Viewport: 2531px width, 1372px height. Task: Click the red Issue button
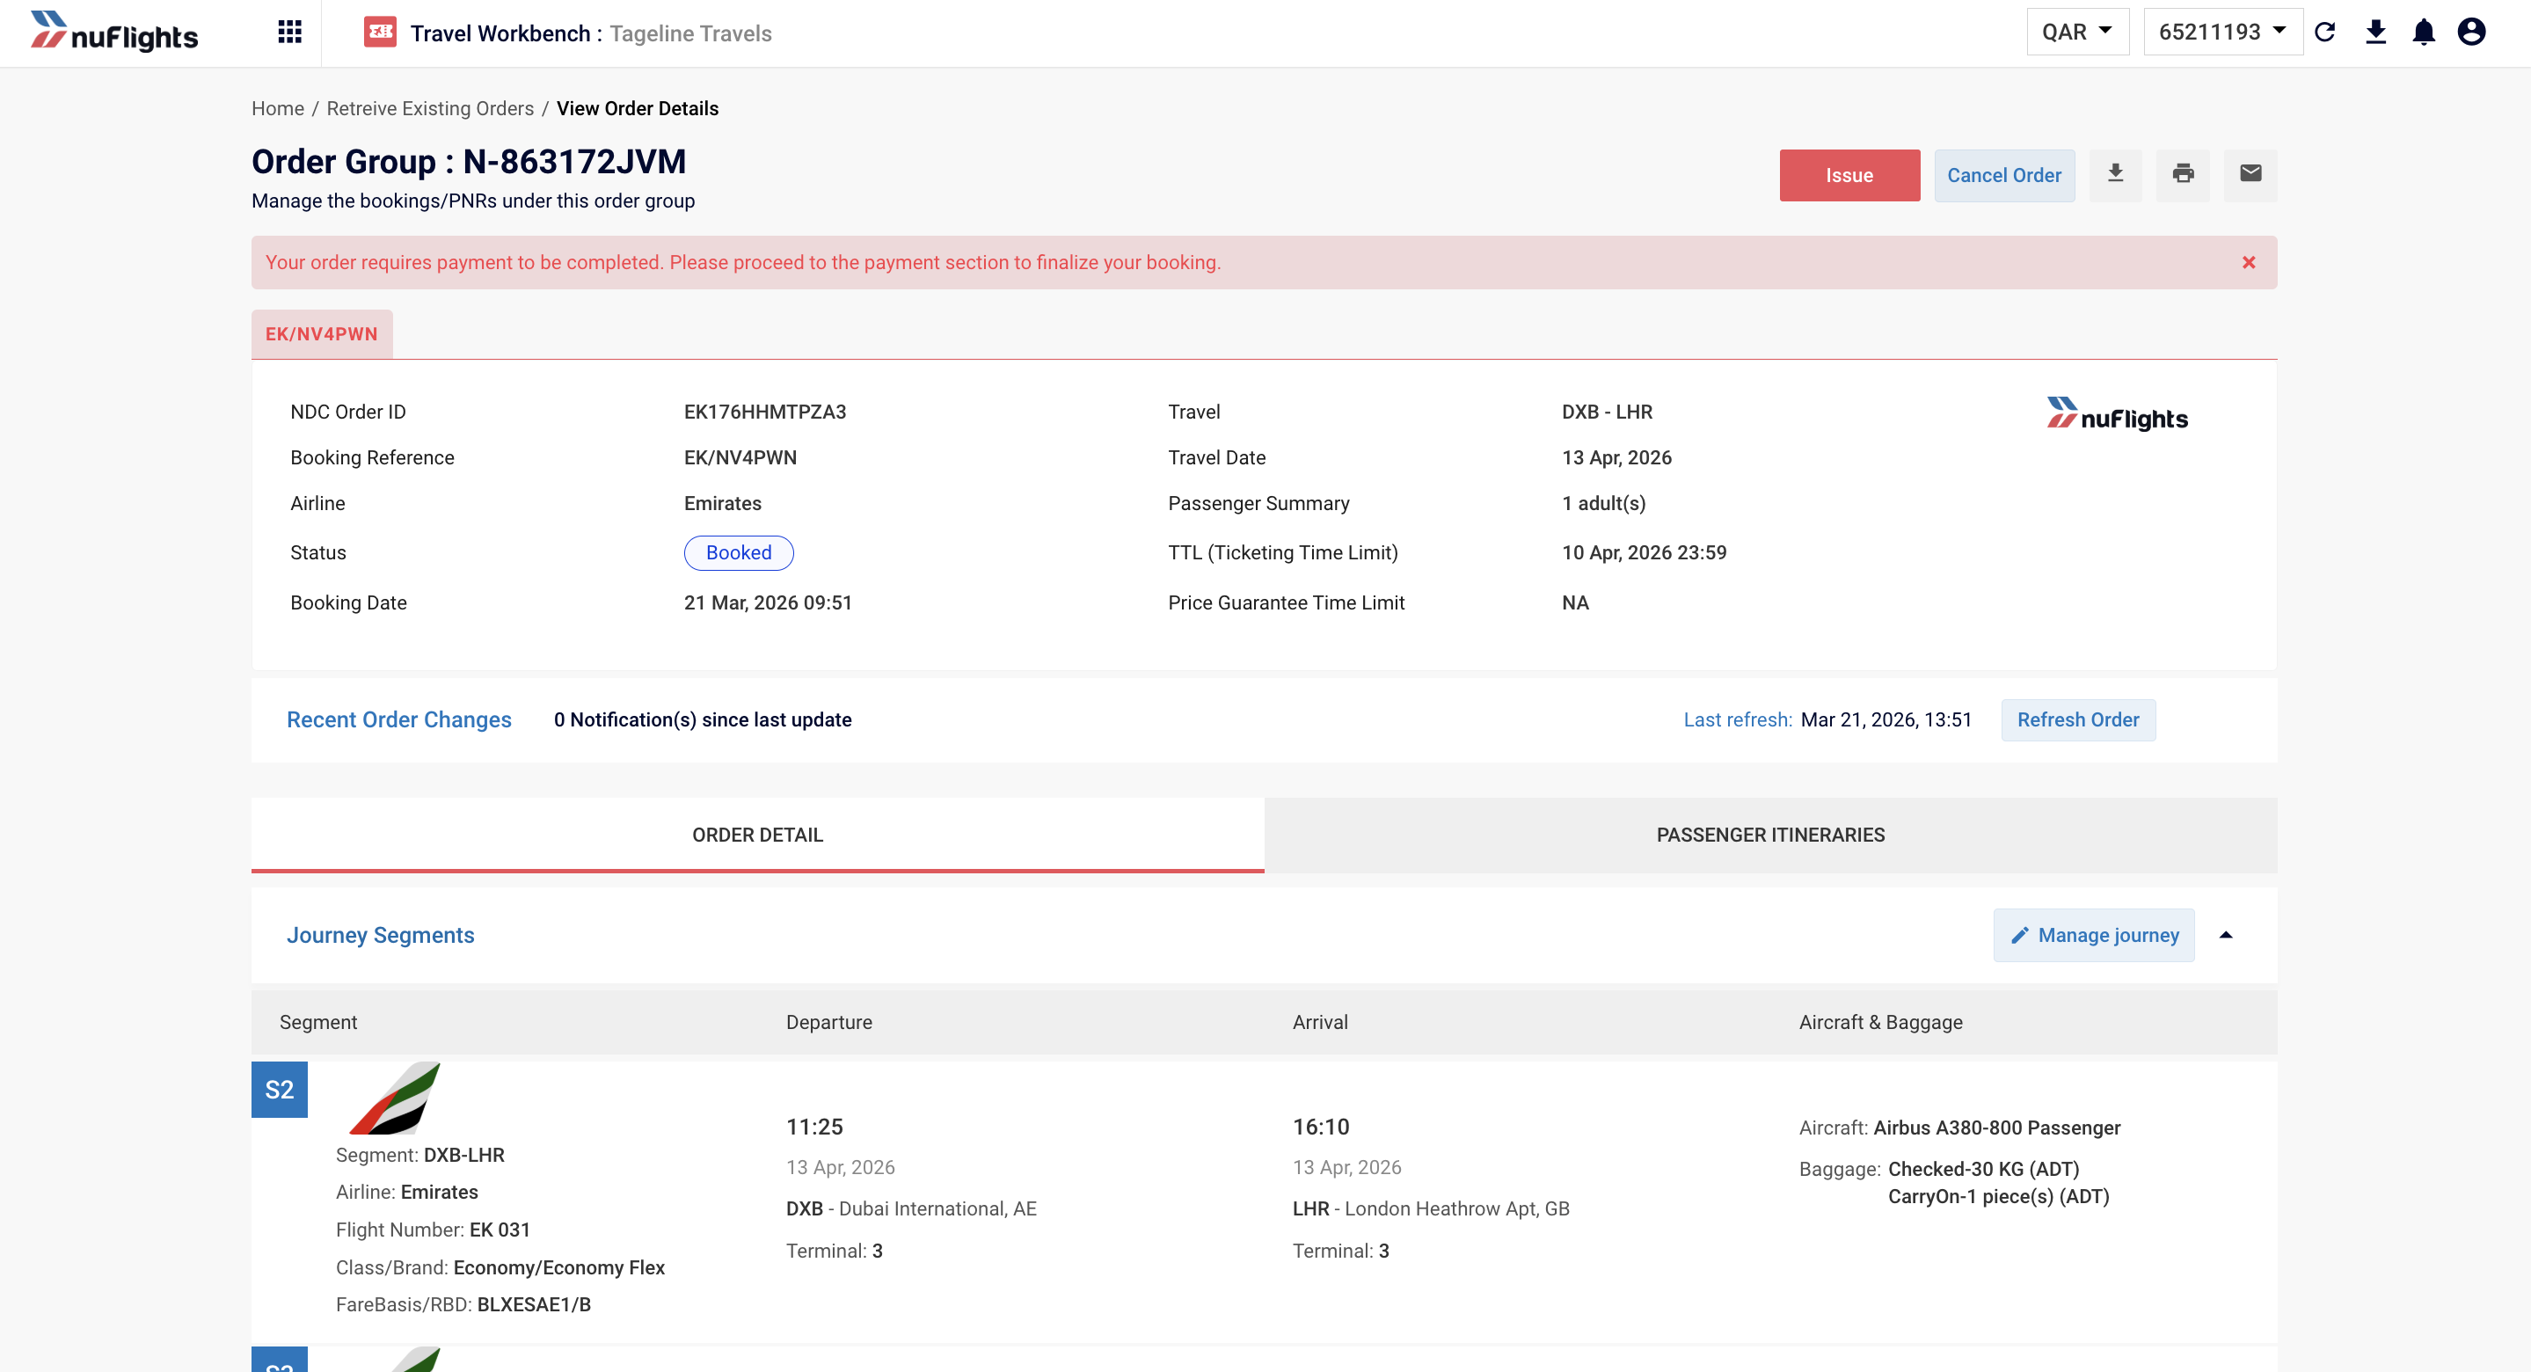click(x=1849, y=175)
